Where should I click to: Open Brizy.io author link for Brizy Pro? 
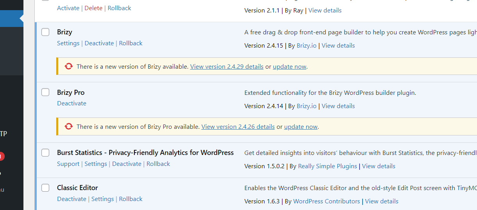[x=307, y=106]
